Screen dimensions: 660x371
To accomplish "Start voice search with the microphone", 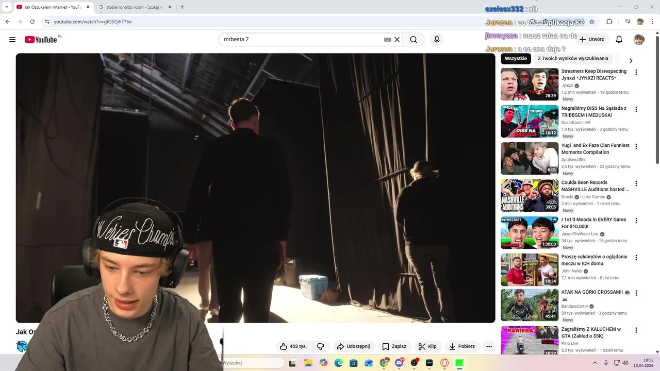I will coord(437,40).
